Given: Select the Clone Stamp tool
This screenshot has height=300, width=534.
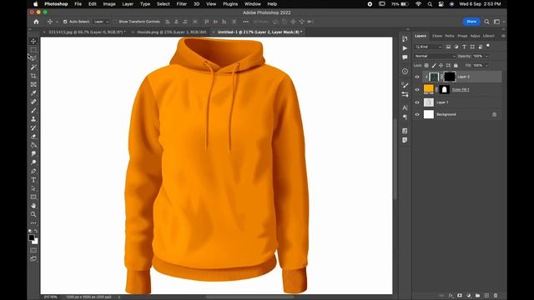Looking at the screenshot, I should tap(33, 119).
